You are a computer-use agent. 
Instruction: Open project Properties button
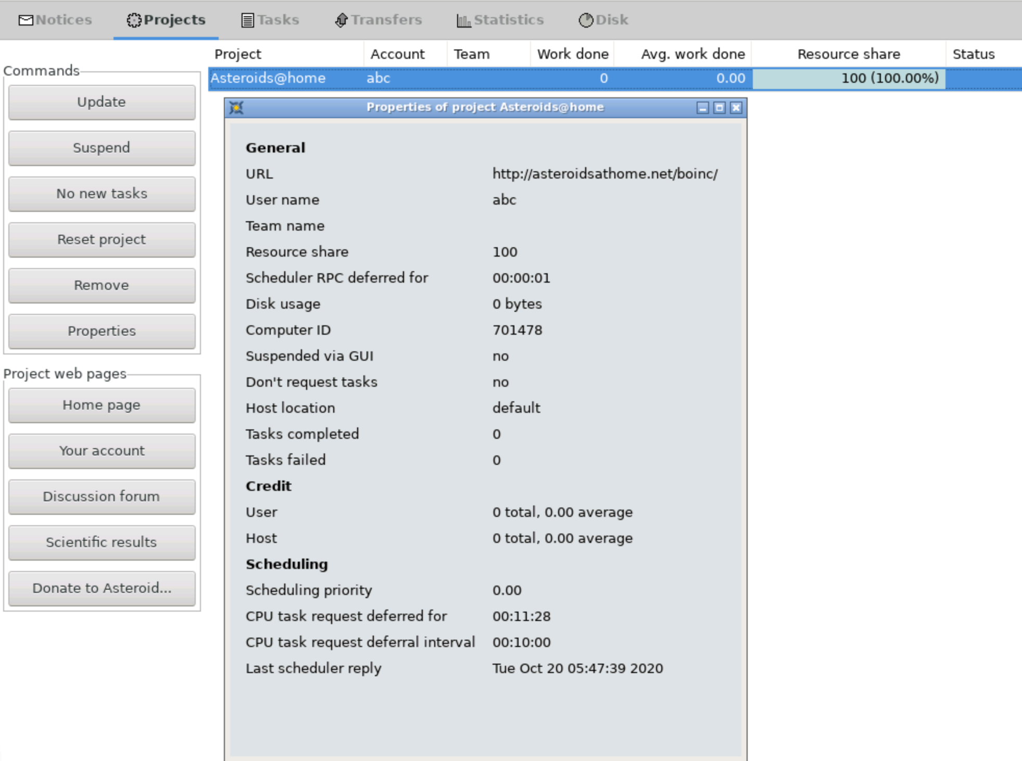pyautogui.click(x=102, y=331)
